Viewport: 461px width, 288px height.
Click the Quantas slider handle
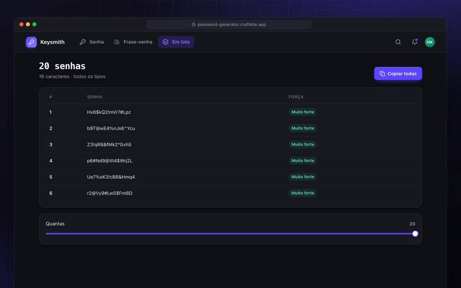pyautogui.click(x=415, y=234)
